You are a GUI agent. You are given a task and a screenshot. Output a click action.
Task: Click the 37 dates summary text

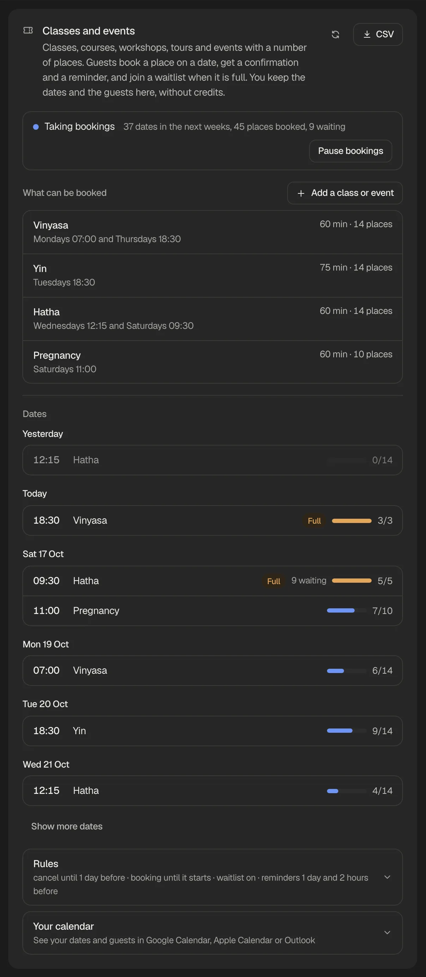tap(234, 127)
